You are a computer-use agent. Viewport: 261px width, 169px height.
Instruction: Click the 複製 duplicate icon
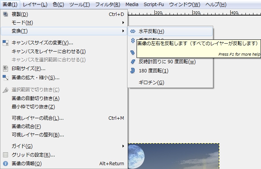[x=5, y=14]
